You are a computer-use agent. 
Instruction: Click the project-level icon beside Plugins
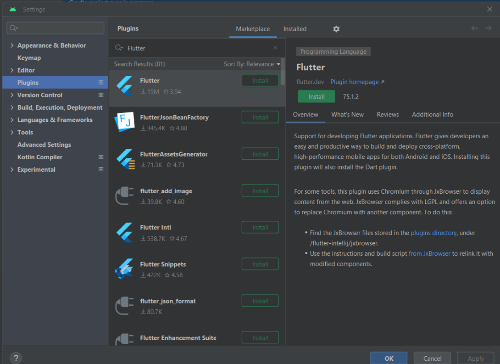coord(101,83)
